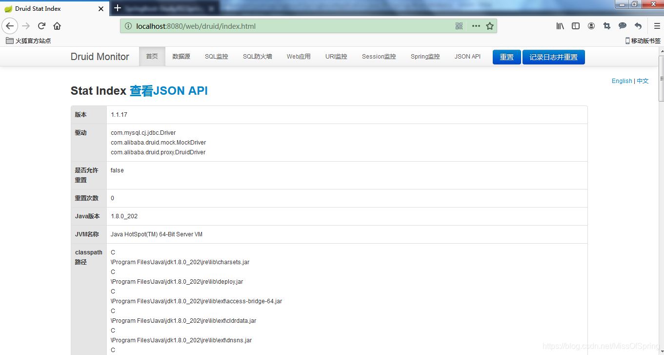The image size is (664, 355).
Task: Close the Druid Stat Index tab
Action: (x=101, y=9)
